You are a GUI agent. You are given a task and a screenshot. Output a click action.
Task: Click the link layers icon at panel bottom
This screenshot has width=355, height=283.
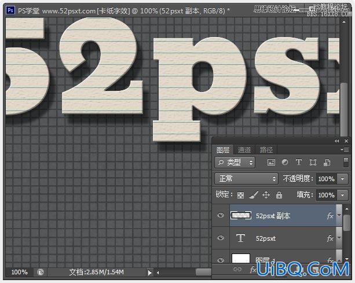click(237, 269)
